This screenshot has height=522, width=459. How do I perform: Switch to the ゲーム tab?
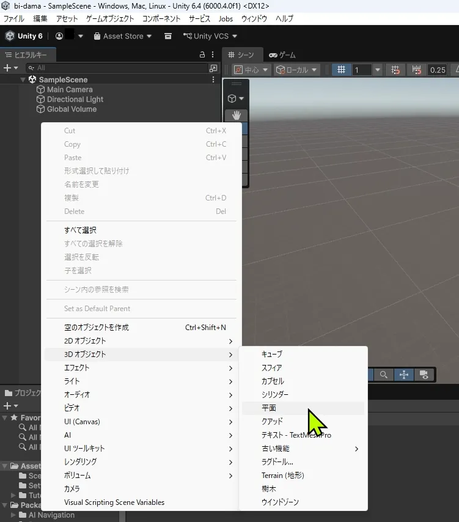282,54
